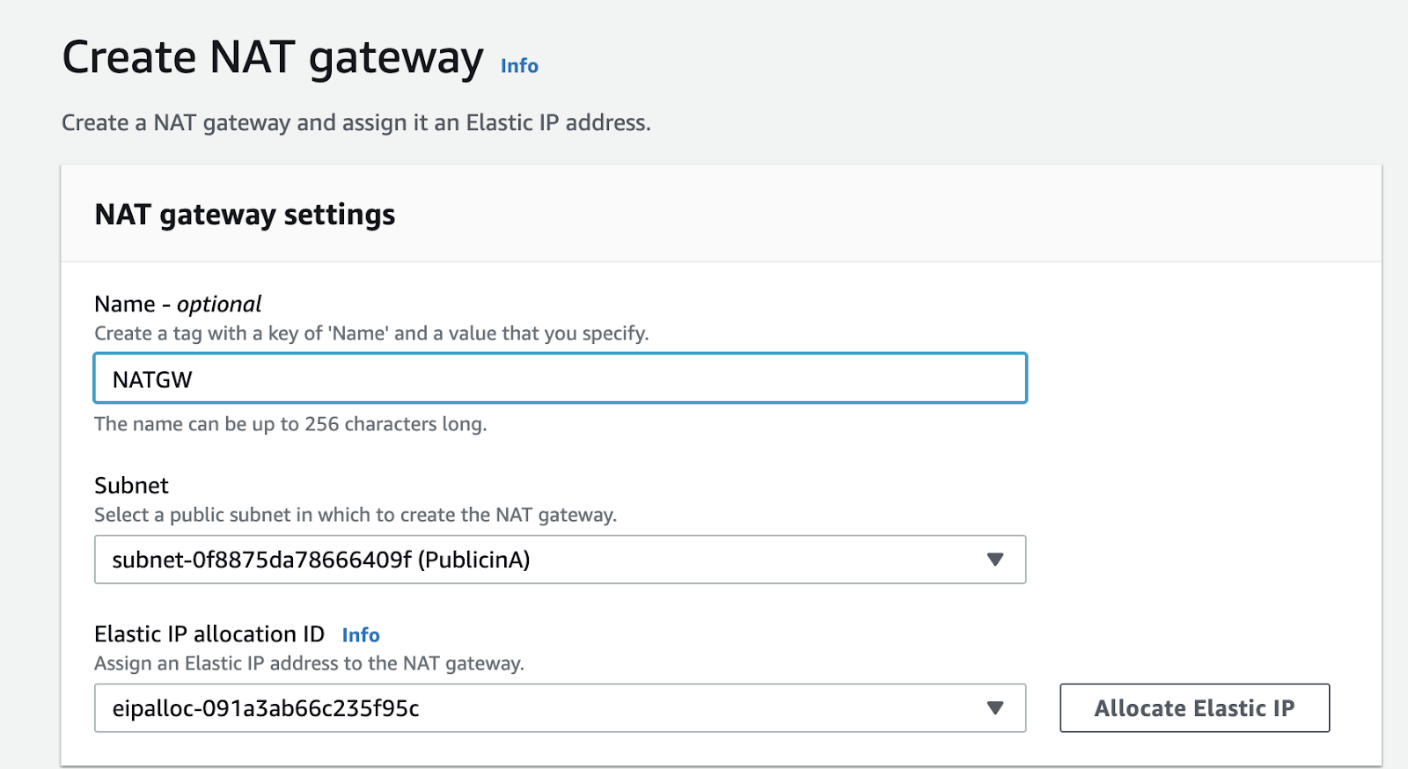Screen dimensions: 1408x769
Task: Click the page description about assigning Elastic IP
Action: click(x=356, y=123)
